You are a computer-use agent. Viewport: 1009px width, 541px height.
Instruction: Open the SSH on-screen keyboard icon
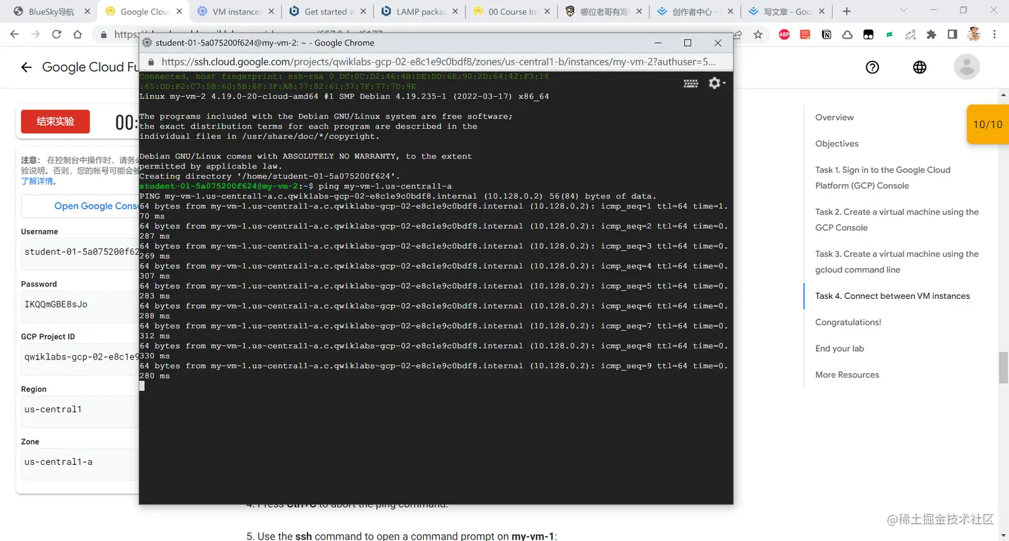point(691,83)
